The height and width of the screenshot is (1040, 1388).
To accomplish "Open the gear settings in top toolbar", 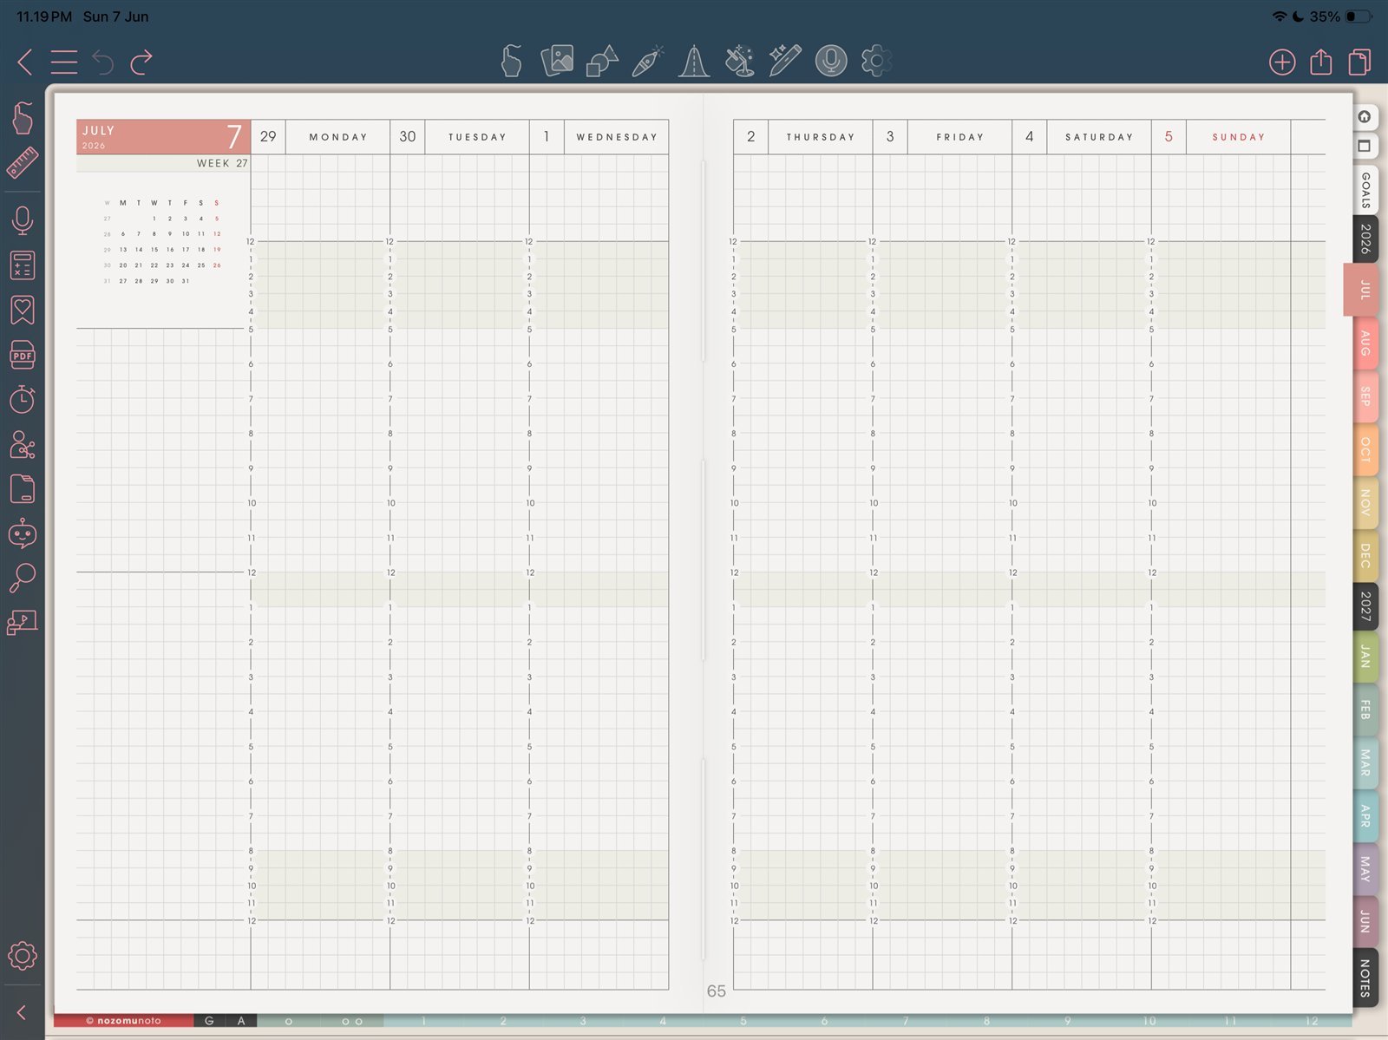I will click(x=876, y=61).
